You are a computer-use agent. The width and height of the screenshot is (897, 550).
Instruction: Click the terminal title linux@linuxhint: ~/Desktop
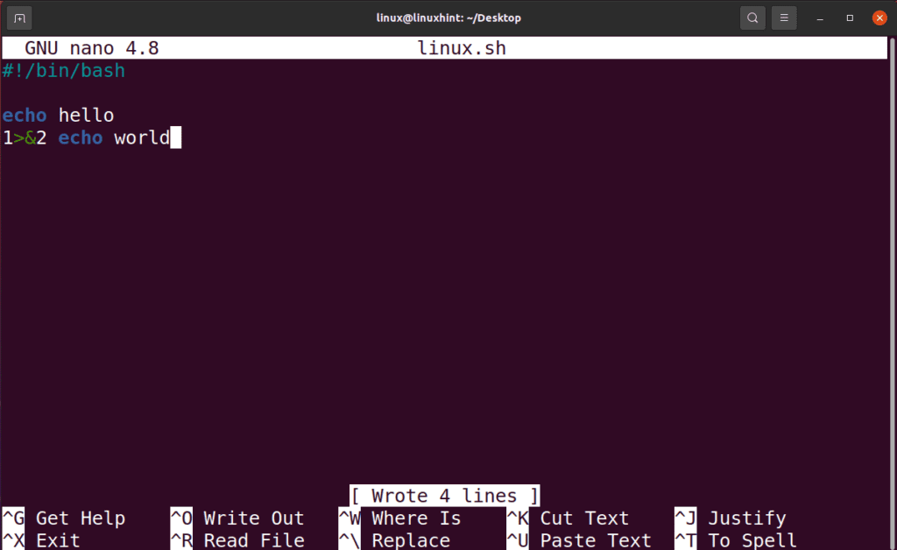click(448, 18)
